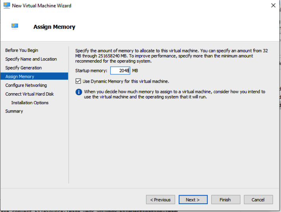Click the wizard title bar monitor icon

click(x=7, y=6)
